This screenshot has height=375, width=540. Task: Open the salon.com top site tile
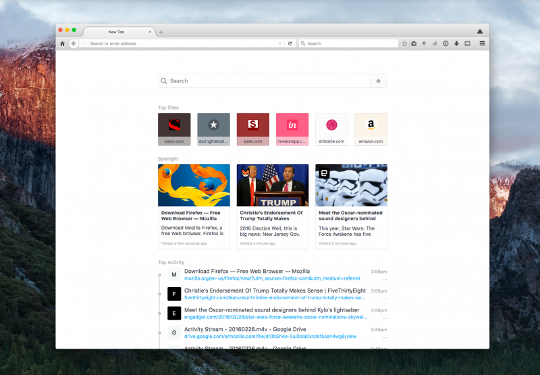click(x=174, y=129)
